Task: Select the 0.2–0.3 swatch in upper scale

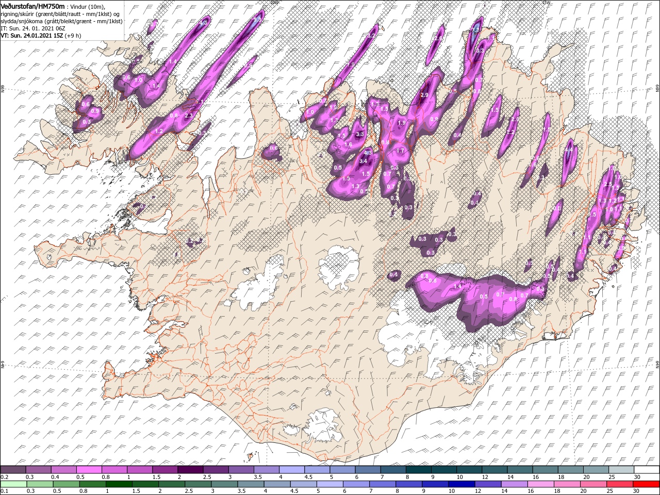Action: coord(13,470)
